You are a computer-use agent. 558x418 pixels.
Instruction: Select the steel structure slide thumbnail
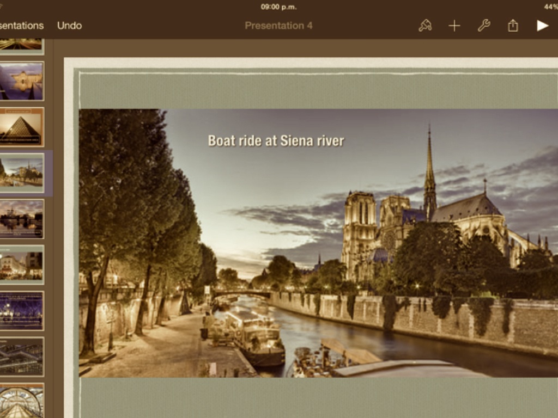click(21, 356)
